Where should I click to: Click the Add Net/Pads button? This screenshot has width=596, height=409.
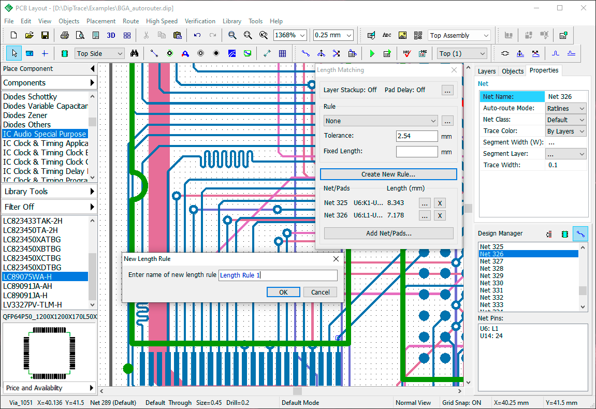388,233
